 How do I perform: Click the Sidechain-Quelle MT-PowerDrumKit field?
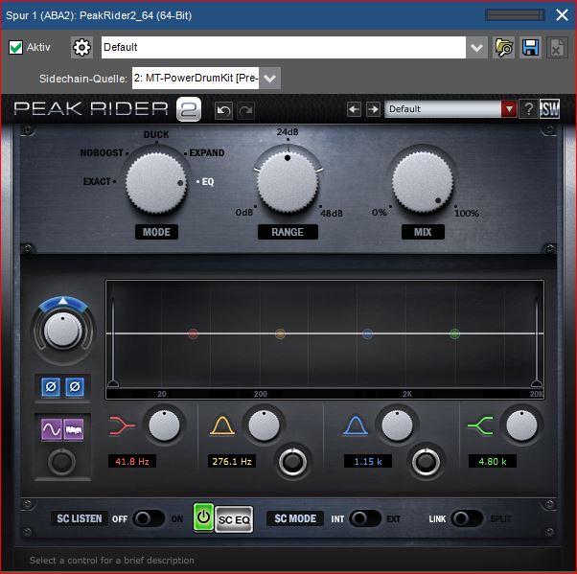[196, 78]
